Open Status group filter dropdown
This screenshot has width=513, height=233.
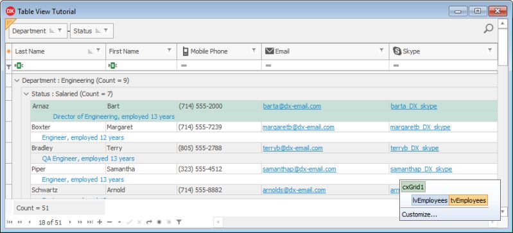pos(106,30)
